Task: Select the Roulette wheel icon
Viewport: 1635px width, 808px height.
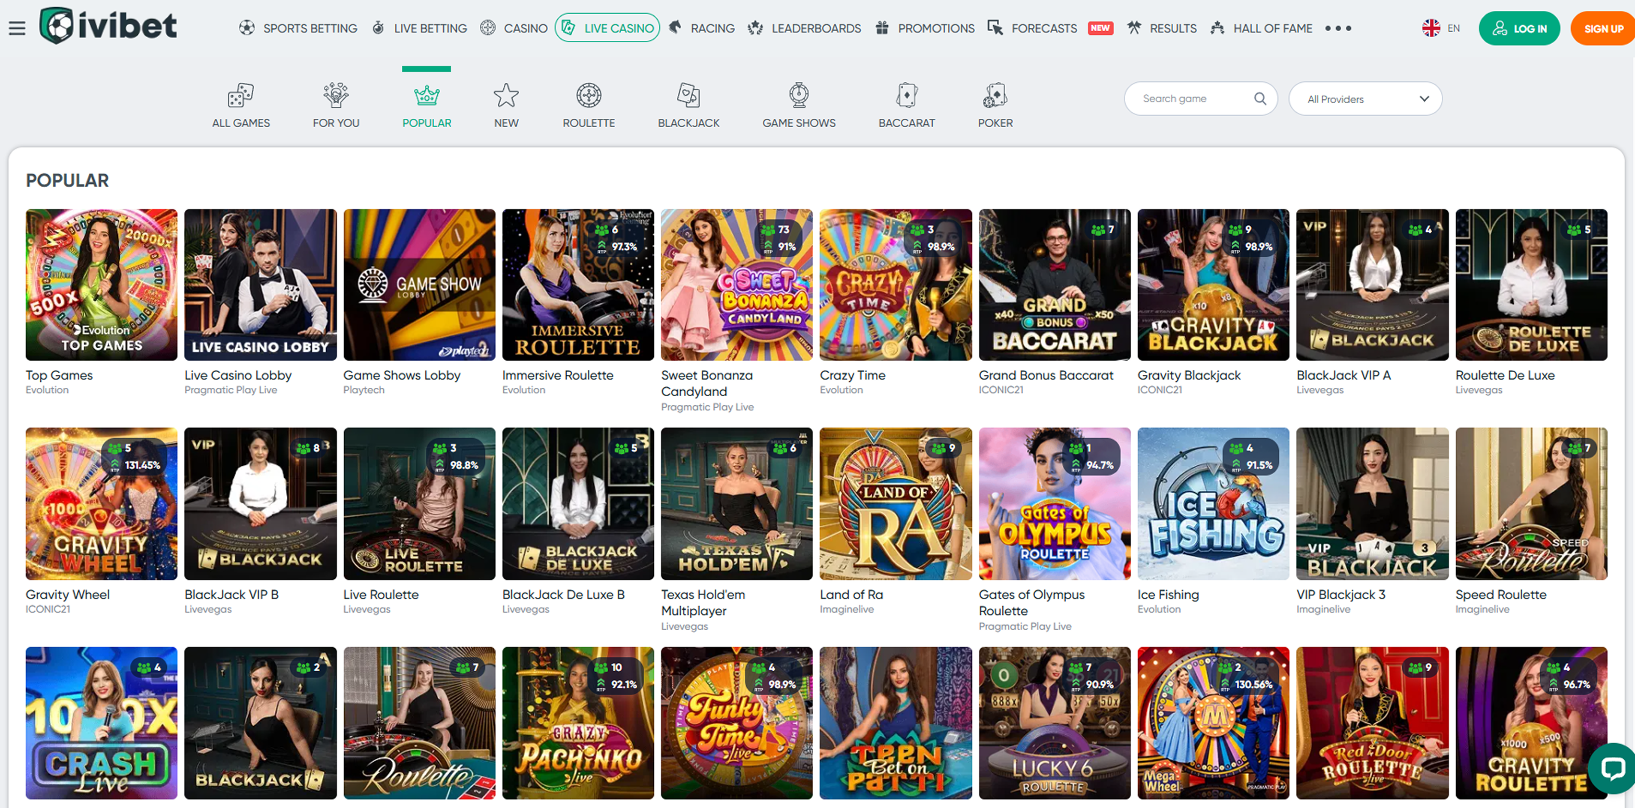Action: point(589,96)
